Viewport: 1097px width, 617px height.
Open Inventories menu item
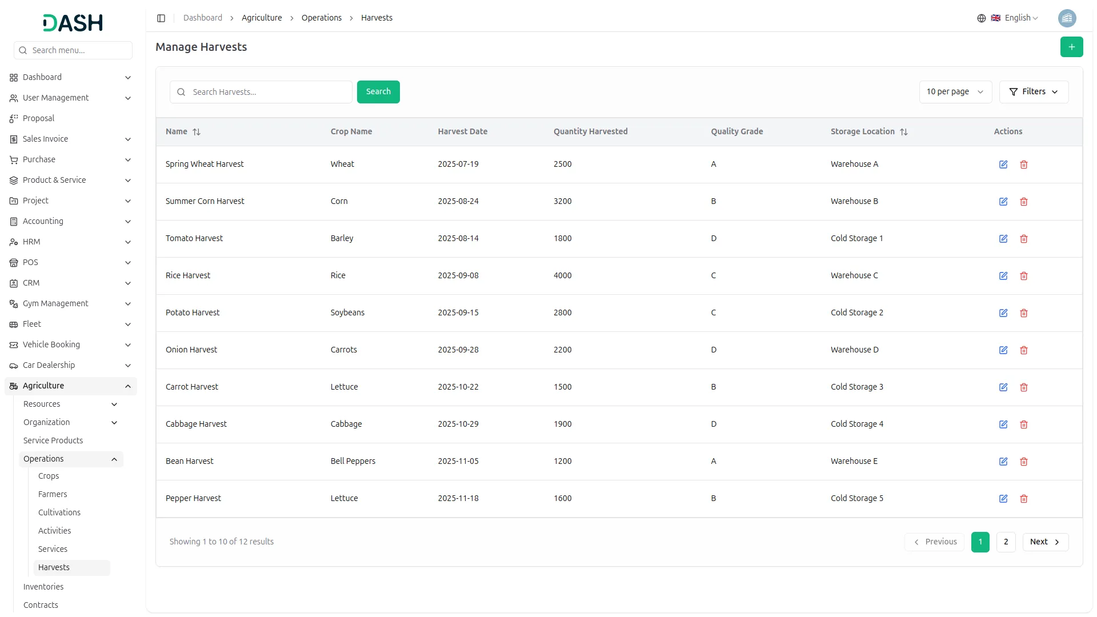coord(43,587)
